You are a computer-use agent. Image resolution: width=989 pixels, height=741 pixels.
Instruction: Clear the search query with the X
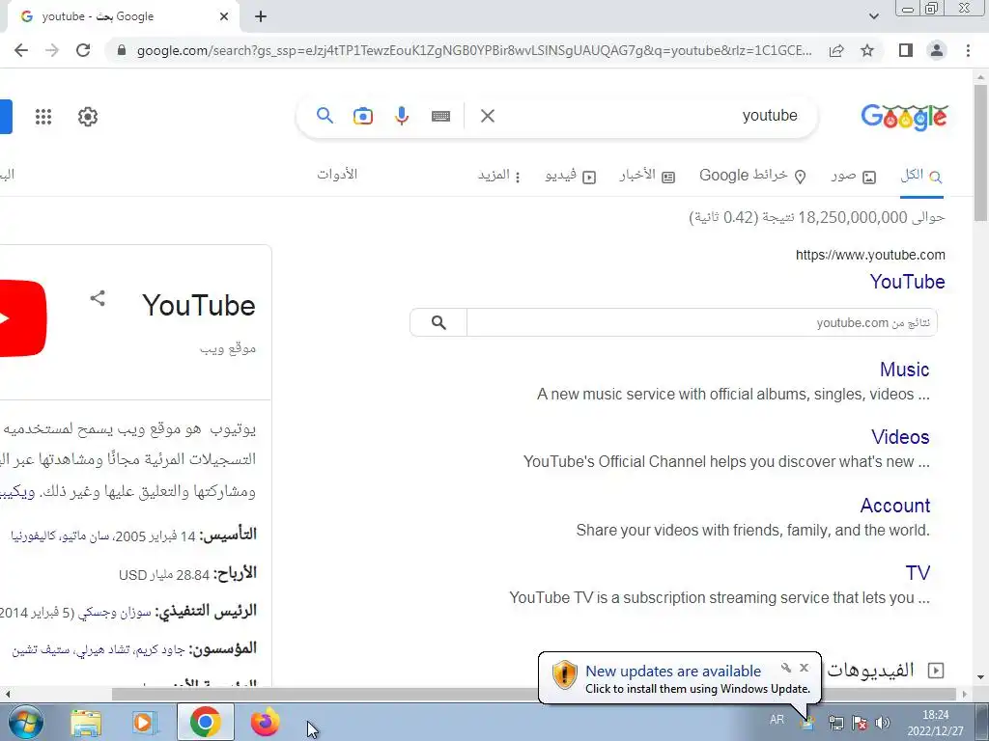[x=488, y=116]
